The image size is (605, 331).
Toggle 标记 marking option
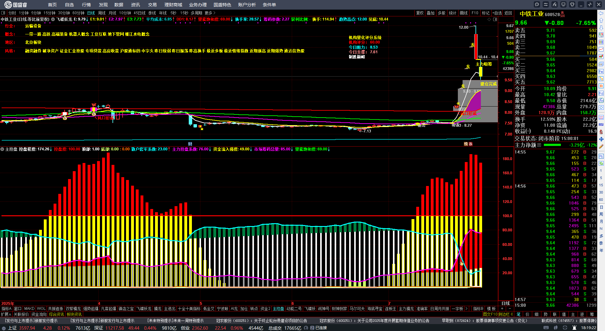[486, 13]
